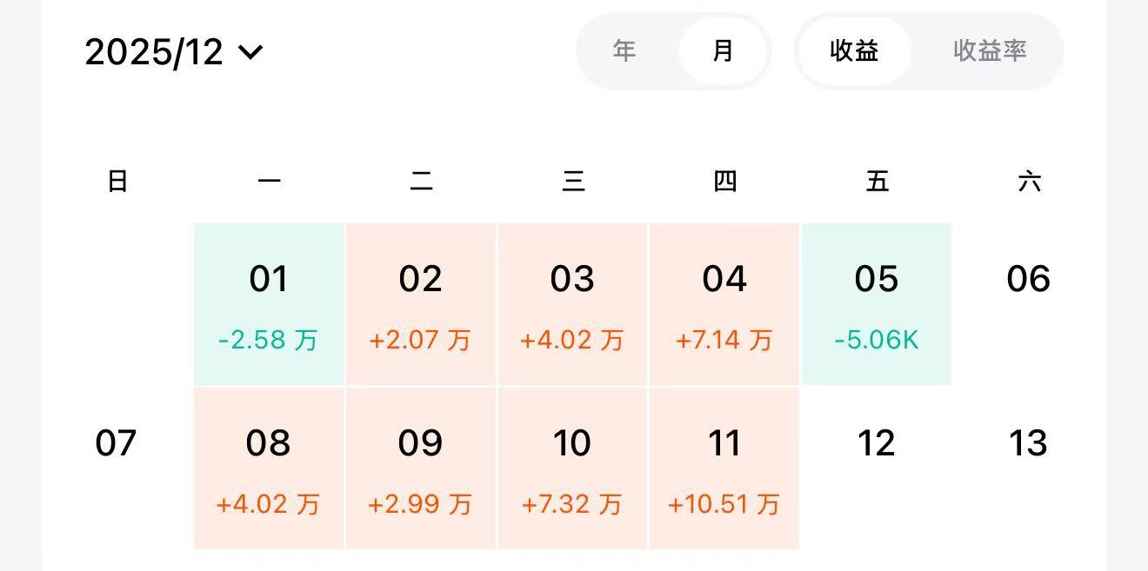The width and height of the screenshot is (1148, 571).
Task: Select Sunday date 07
Action: coord(116,443)
